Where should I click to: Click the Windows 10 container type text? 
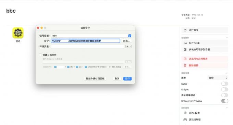197,15
